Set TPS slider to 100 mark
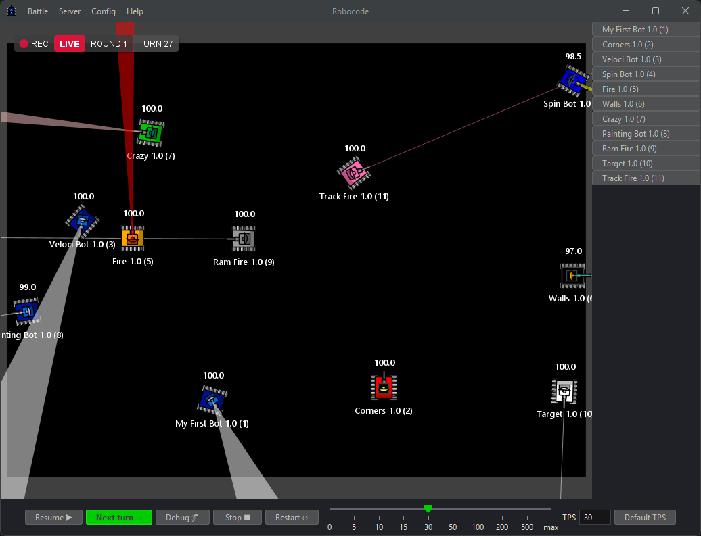The image size is (701, 536). pos(478,509)
